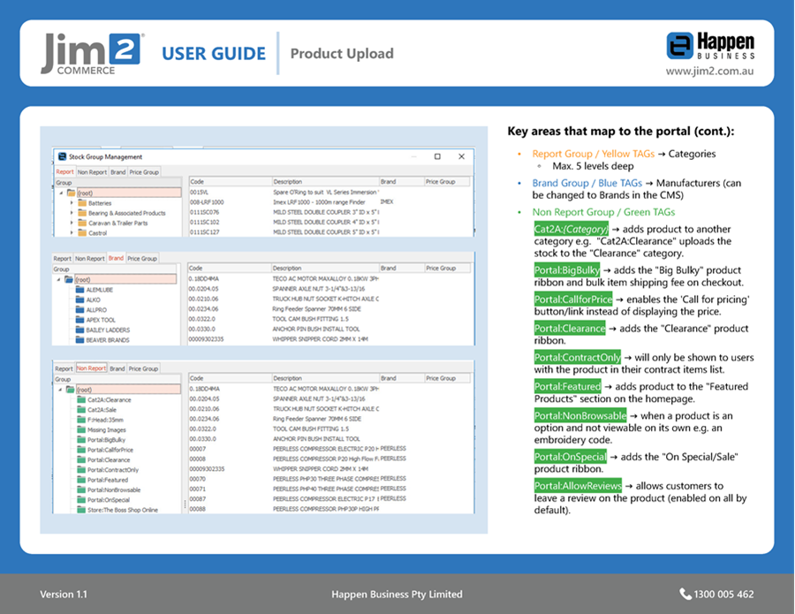
Task: Click the orange Batteries folder icon
Action: pos(82,203)
